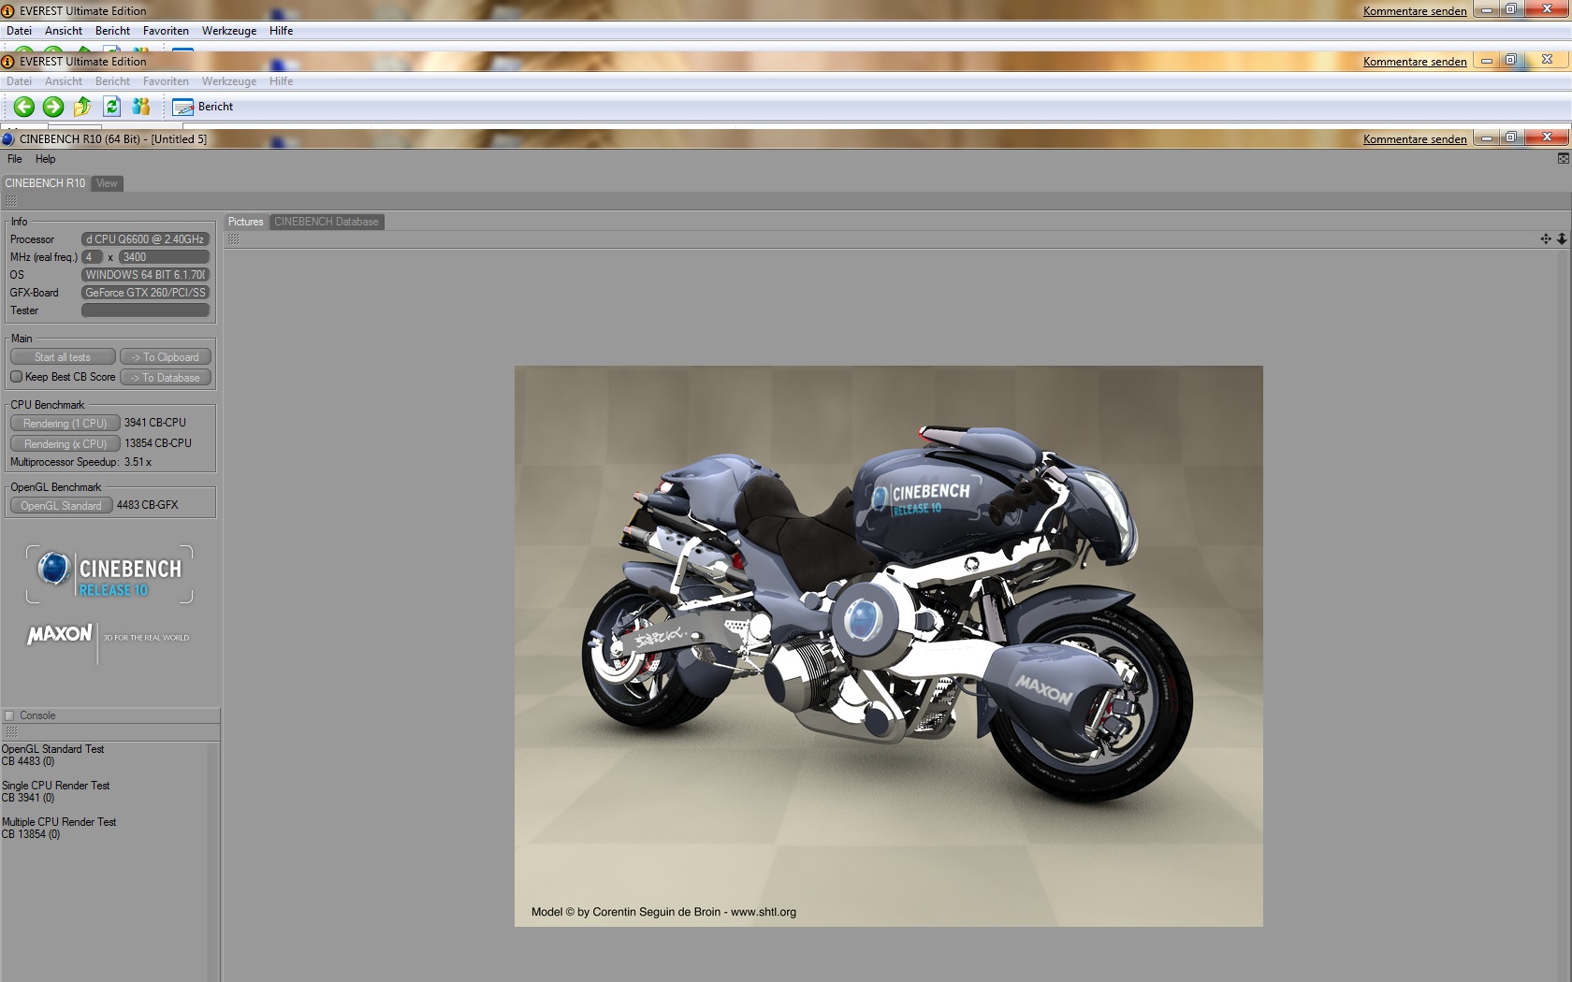Image resolution: width=1572 pixels, height=982 pixels.
Task: Click the Multiprocessor Speedup 3.51 x text
Action: point(80,462)
